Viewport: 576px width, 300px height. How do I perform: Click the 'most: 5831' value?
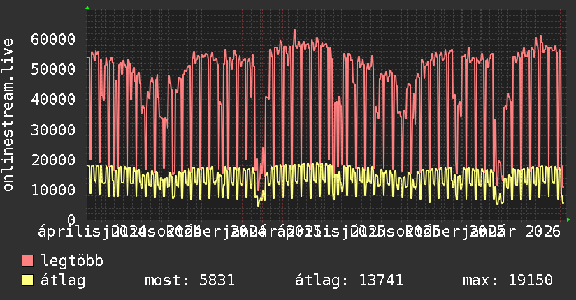pos(189,280)
